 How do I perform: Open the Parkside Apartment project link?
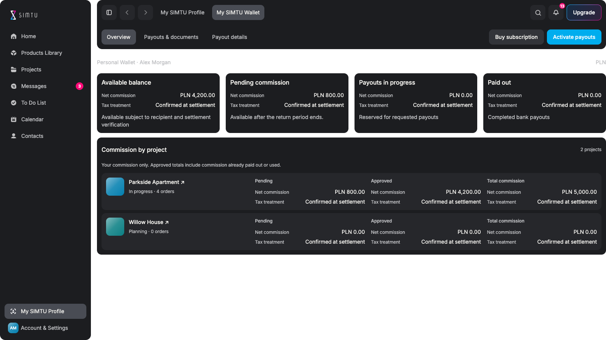tap(156, 182)
